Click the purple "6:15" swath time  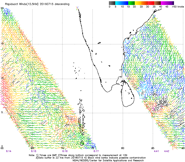point(34,151)
